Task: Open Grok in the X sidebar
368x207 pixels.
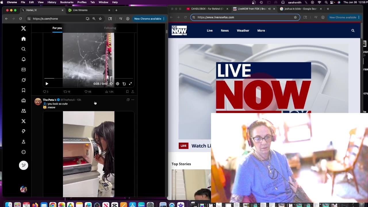Action: [24, 80]
